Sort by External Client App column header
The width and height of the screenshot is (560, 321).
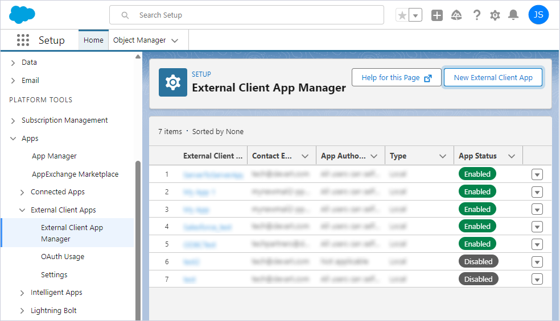coord(213,156)
